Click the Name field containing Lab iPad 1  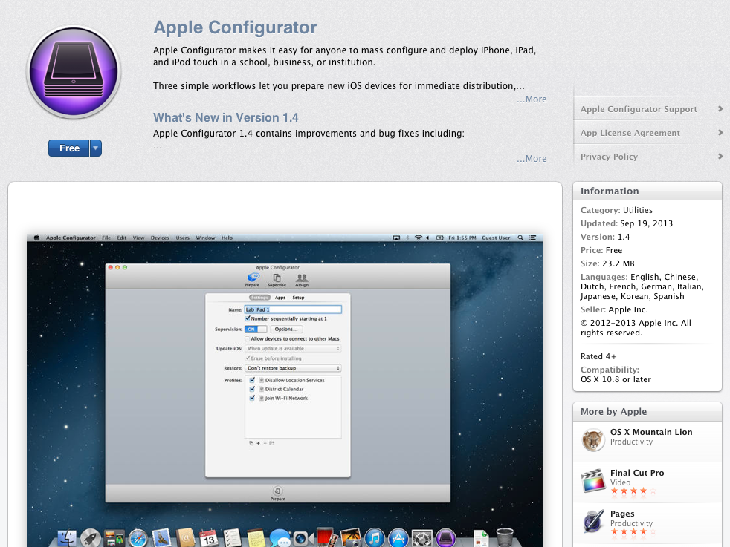293,309
